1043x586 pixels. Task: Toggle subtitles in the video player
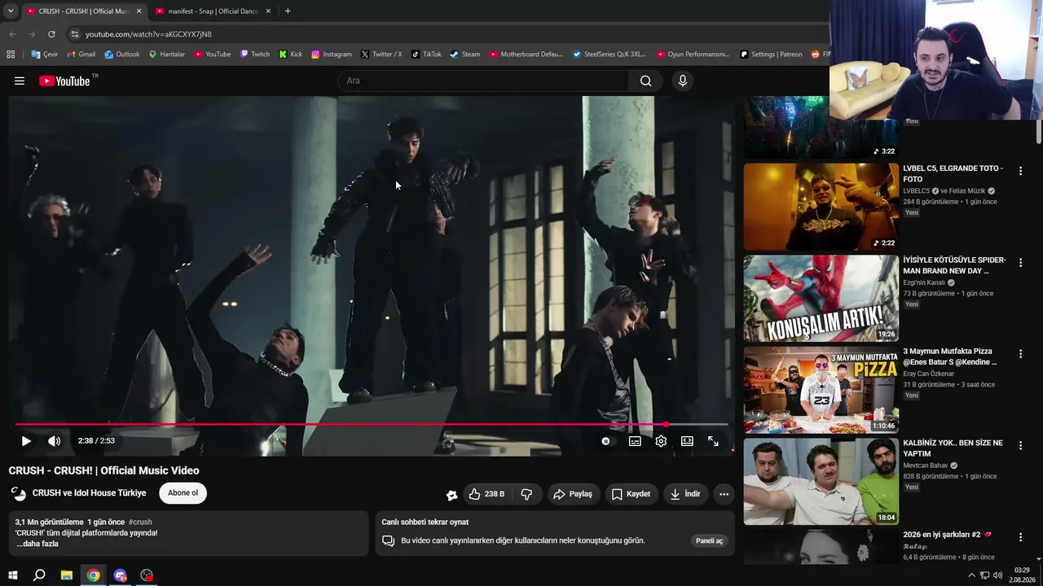click(x=635, y=441)
